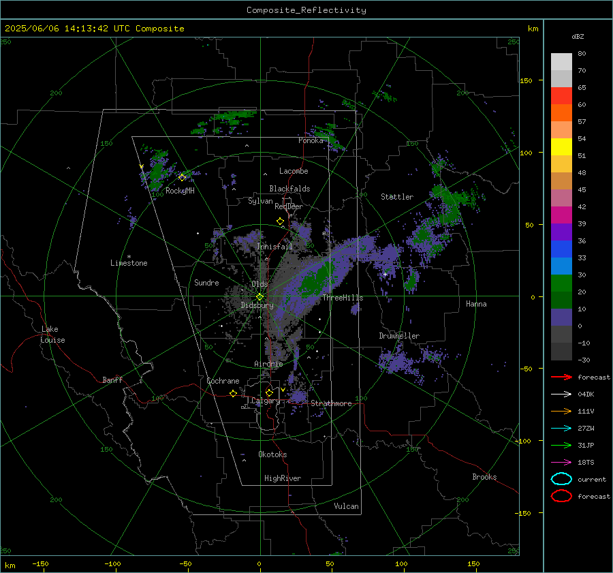Click the Composite_Reflectivity title
613x573 pixels.
(306, 10)
